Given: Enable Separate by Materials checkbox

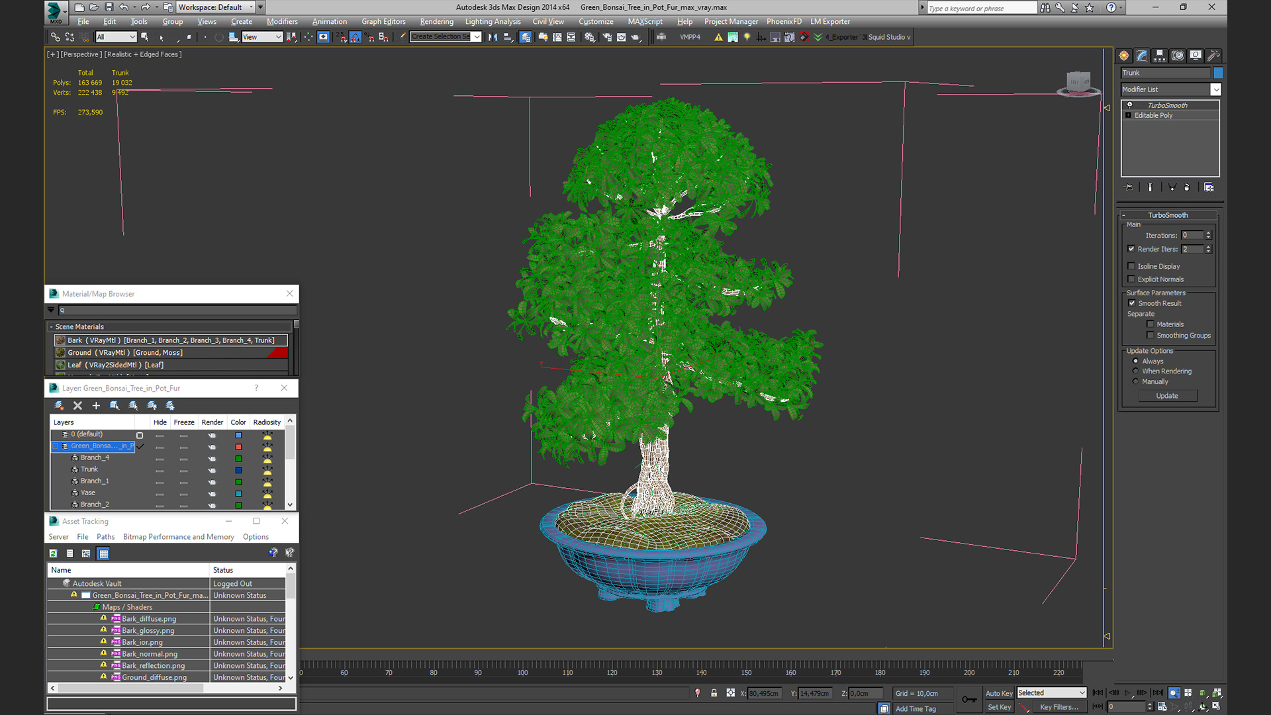Looking at the screenshot, I should [x=1151, y=324].
